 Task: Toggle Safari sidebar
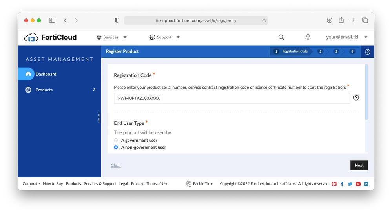pos(52,20)
